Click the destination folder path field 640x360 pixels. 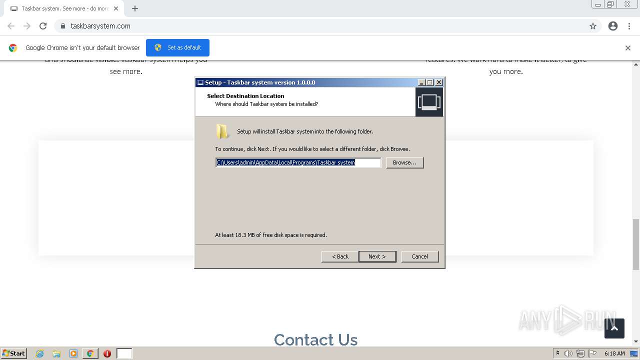298,162
